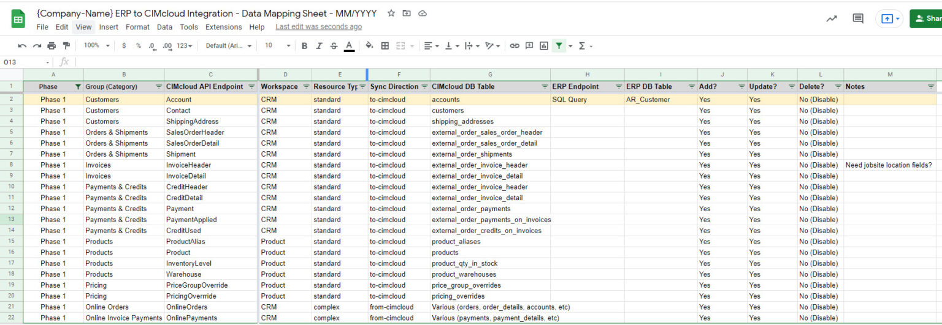Open the View menu
Viewport: 942px width, 325px height.
83,27
